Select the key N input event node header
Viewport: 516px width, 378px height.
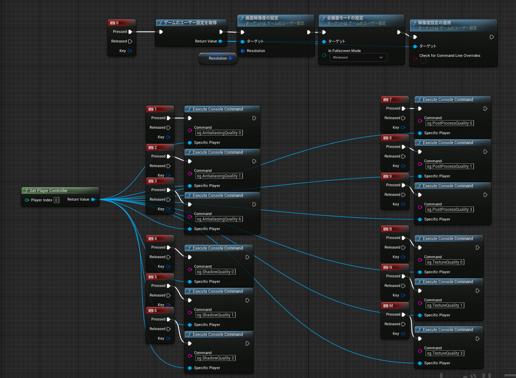coord(394,267)
